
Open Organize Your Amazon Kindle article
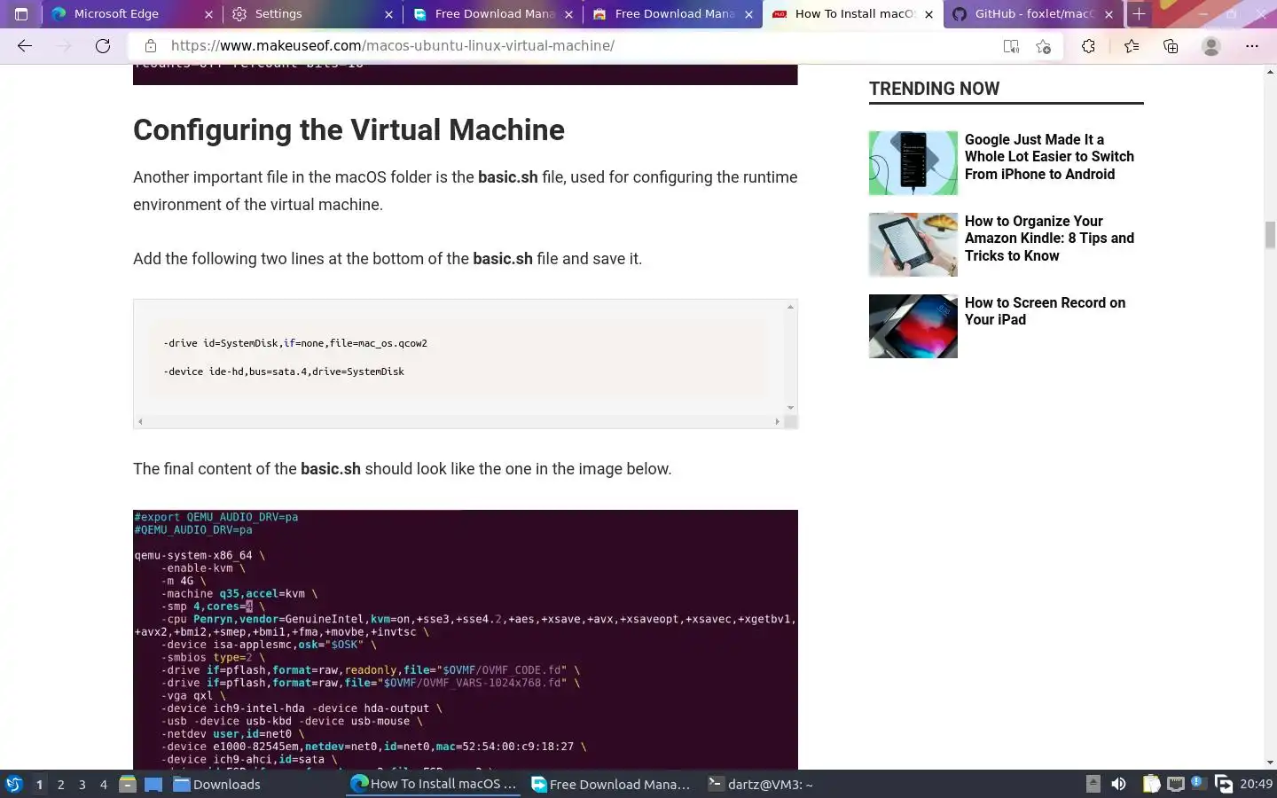(1049, 239)
